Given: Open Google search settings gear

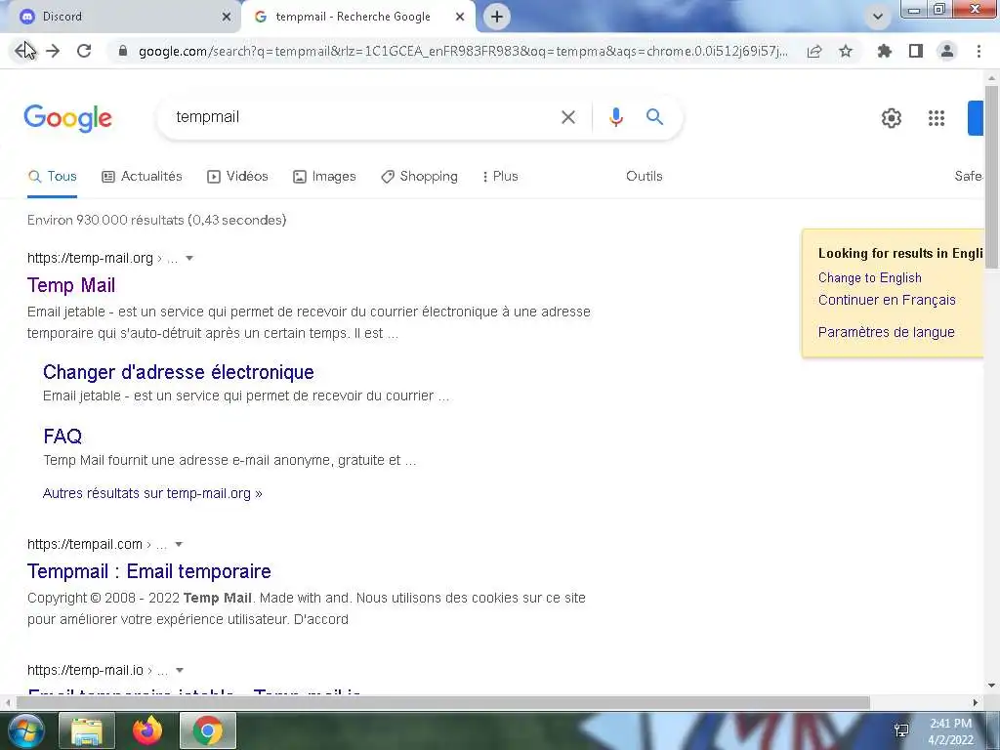Looking at the screenshot, I should coord(892,118).
